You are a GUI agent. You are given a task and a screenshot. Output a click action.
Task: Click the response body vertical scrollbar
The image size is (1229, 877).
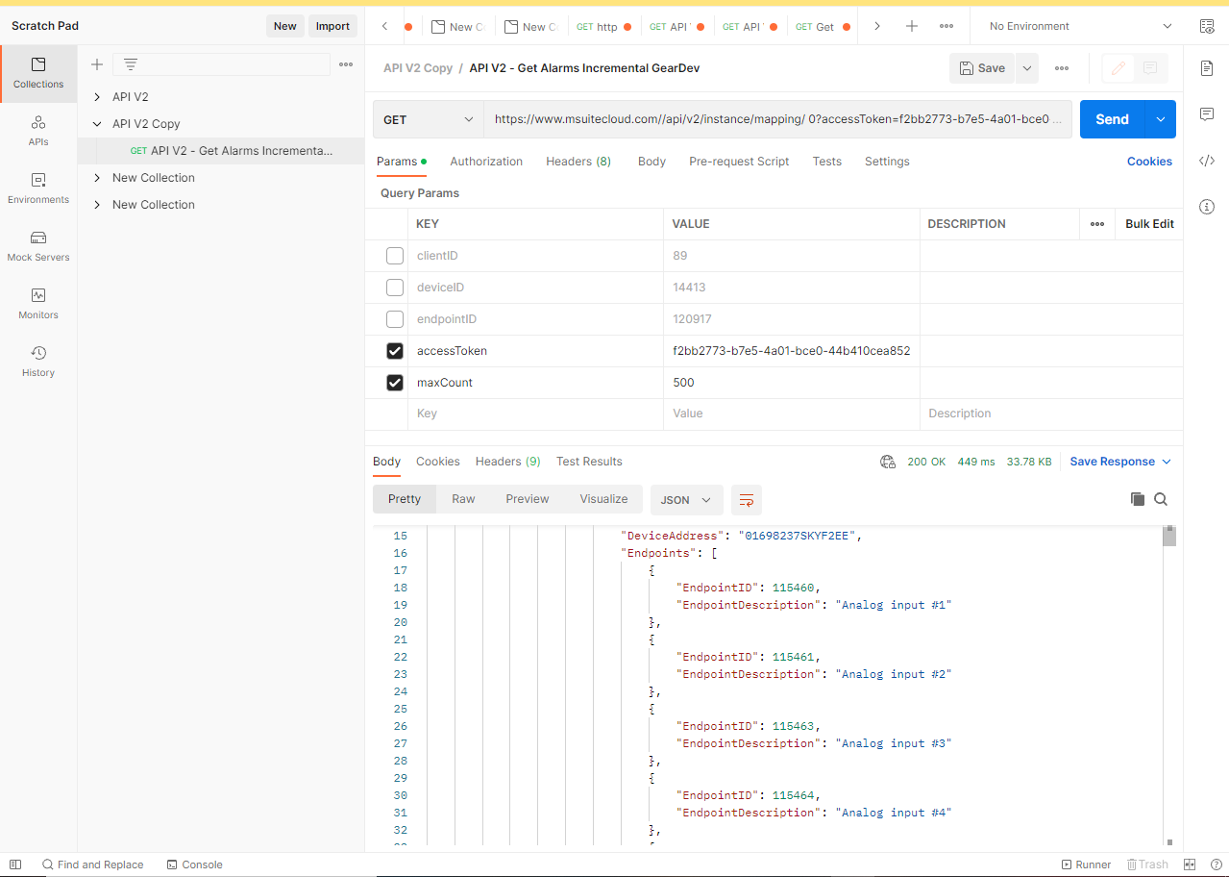[x=1169, y=673]
